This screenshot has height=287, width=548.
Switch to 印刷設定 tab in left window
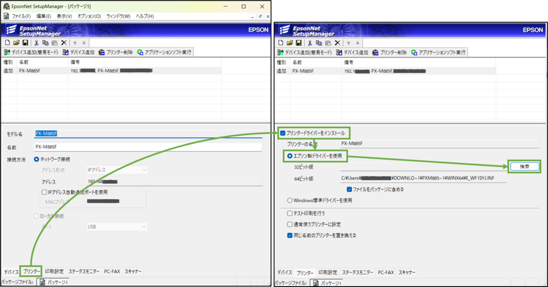(54, 271)
